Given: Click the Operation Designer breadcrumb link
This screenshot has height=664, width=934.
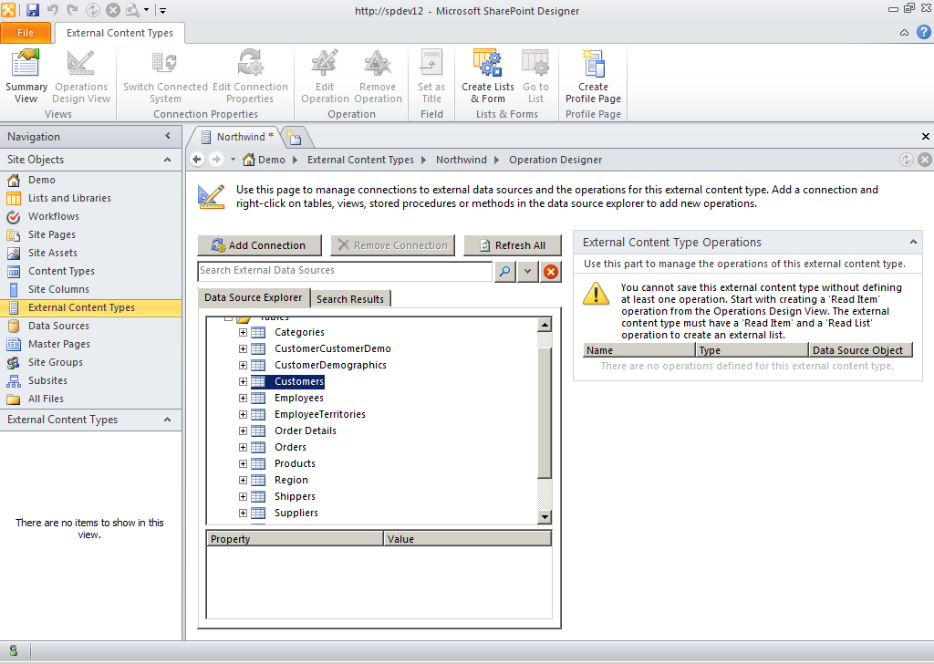Looking at the screenshot, I should [555, 160].
